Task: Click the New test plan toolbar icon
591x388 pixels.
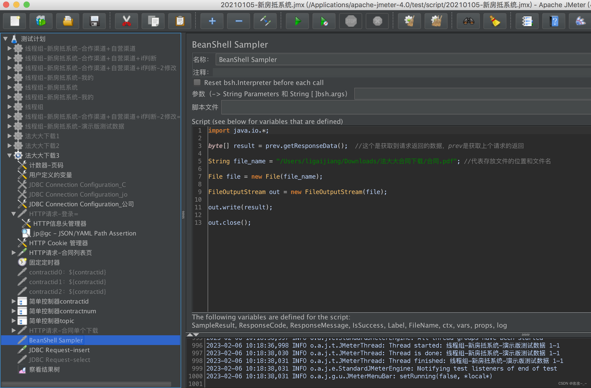Action: point(15,21)
